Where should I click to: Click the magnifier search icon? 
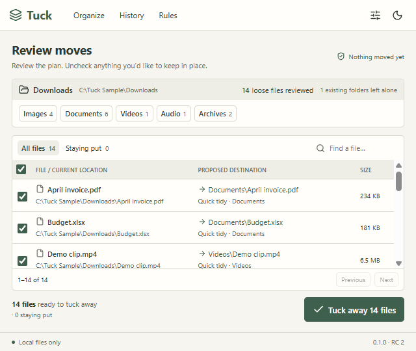point(320,148)
